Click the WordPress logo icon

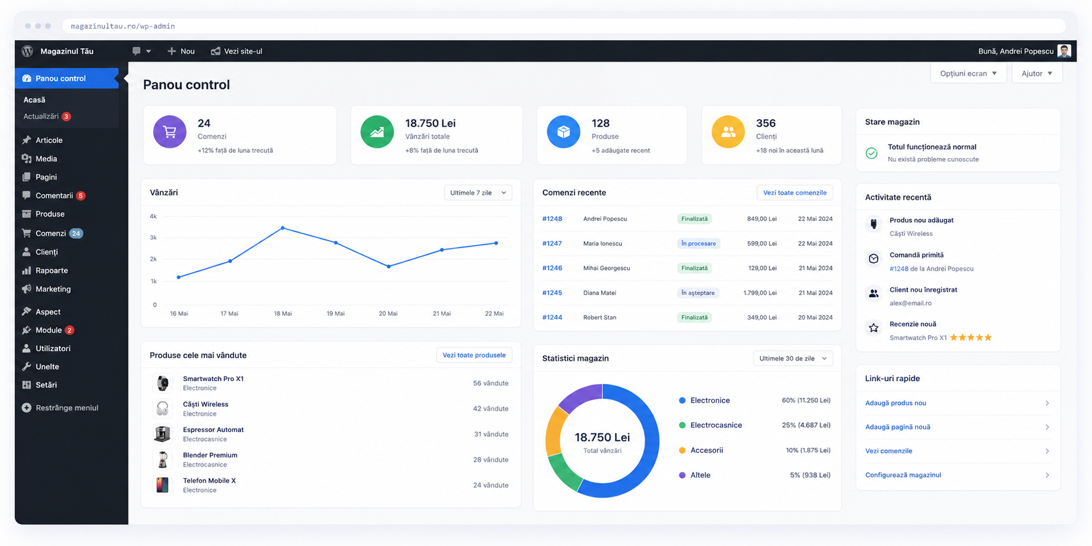coord(27,51)
